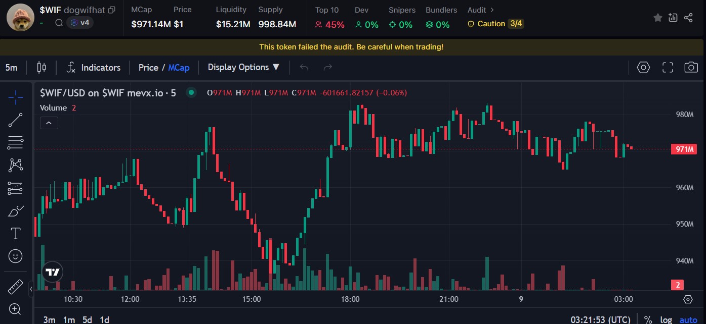Click the Liquidity $15.21M value
The height and width of the screenshot is (324, 706).
coord(233,24)
